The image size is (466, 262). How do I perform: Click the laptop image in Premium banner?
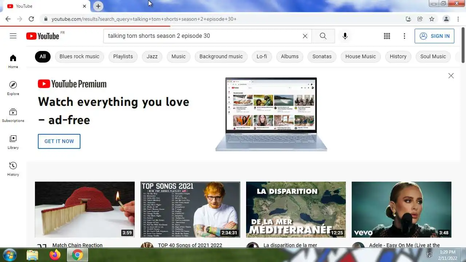pyautogui.click(x=271, y=114)
